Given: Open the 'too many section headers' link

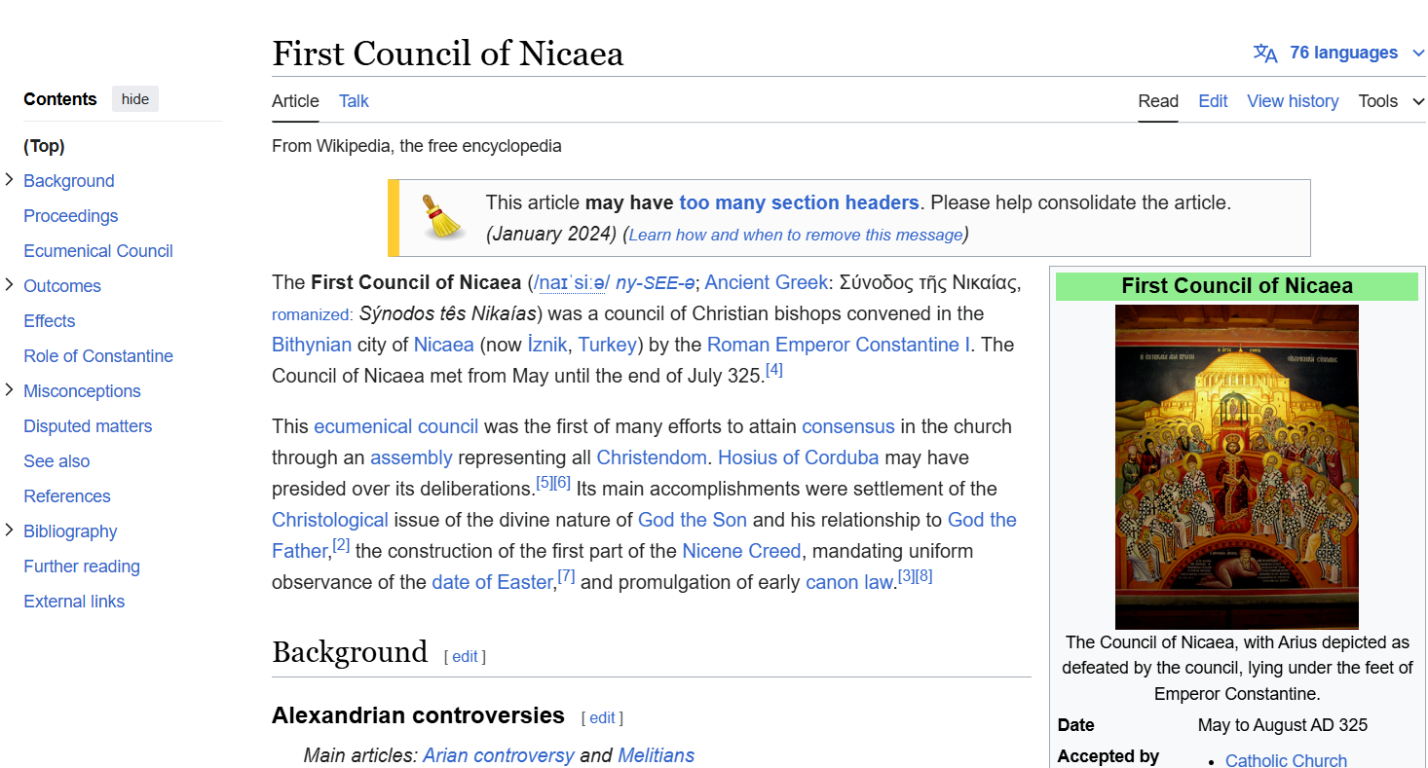Looking at the screenshot, I should [x=799, y=202].
